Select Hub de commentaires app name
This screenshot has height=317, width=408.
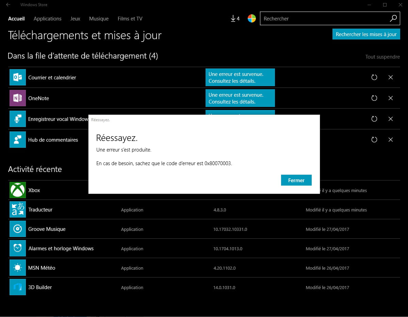53,140
